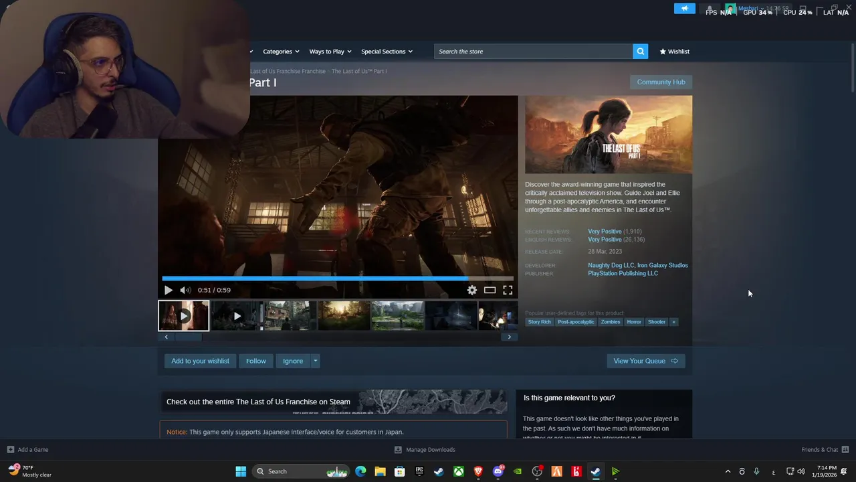The height and width of the screenshot is (482, 856).
Task: Select the Horror tag
Action: pos(634,322)
